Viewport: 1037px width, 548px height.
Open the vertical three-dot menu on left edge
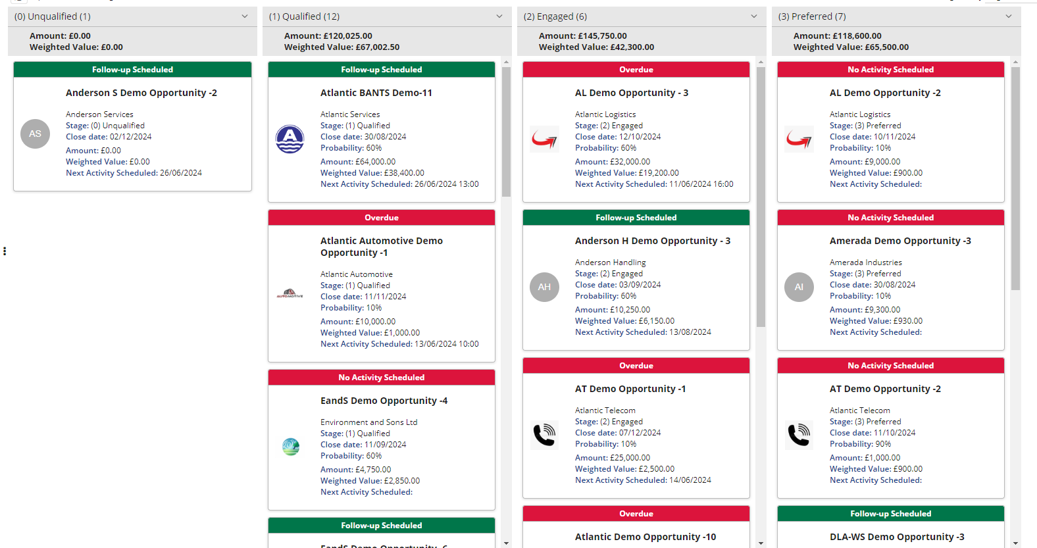[5, 251]
